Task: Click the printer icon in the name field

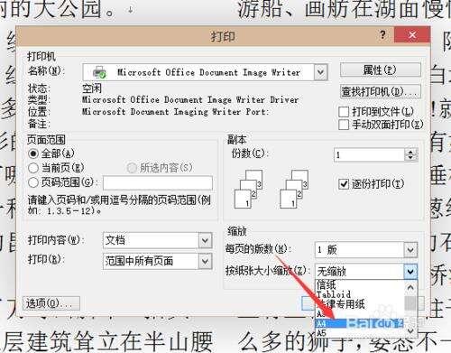Action: point(99,72)
